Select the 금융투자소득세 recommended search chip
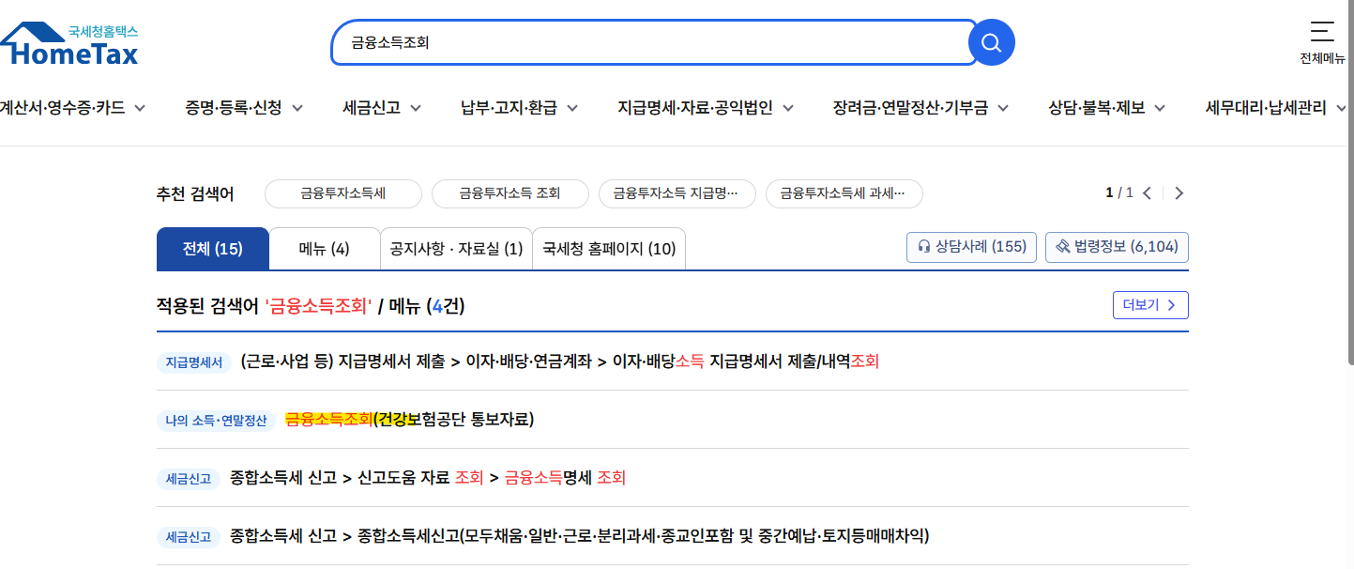 pyautogui.click(x=342, y=193)
